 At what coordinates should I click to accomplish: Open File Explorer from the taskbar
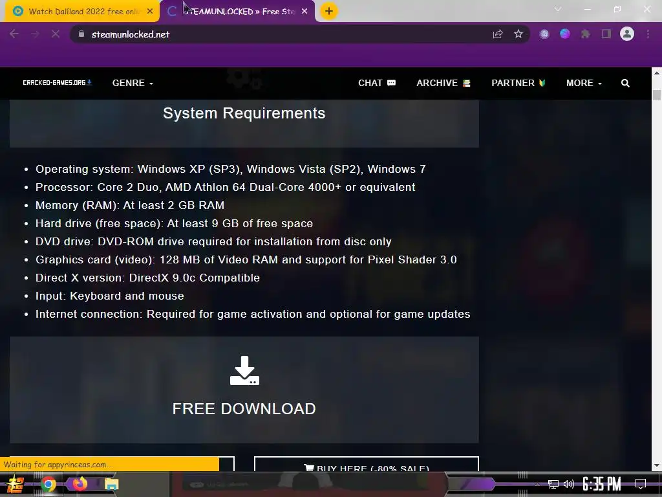(111, 484)
